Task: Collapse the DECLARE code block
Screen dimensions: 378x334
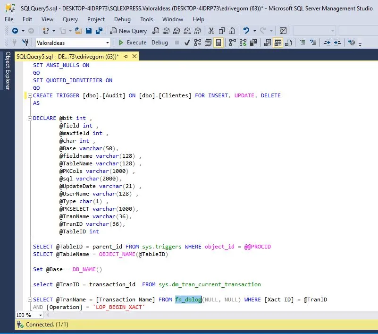Action: (x=30, y=118)
